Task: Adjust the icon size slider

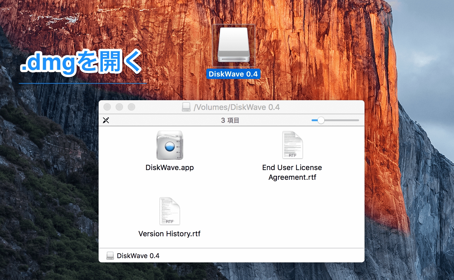Action: pos(321,120)
